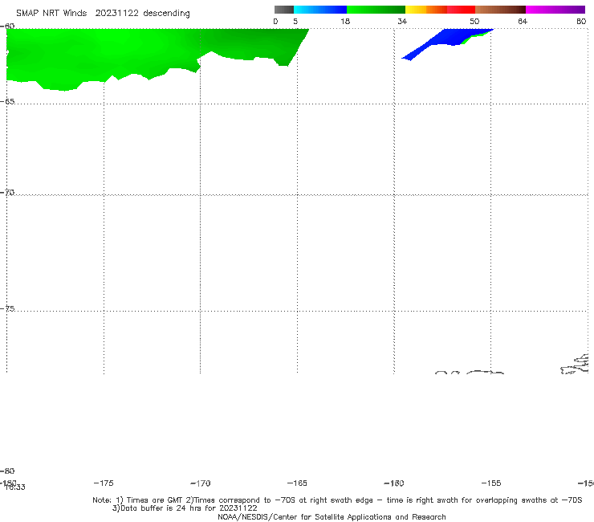
Task: Click the 16:33 swath time label
Action: 15,487
